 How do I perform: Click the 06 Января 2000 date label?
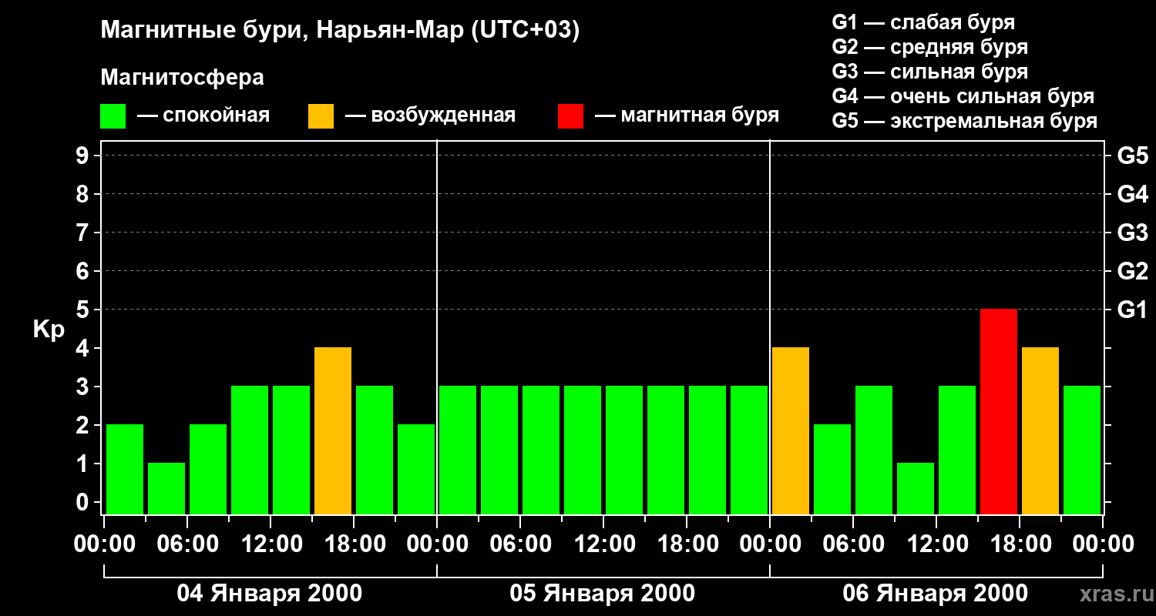point(936,594)
